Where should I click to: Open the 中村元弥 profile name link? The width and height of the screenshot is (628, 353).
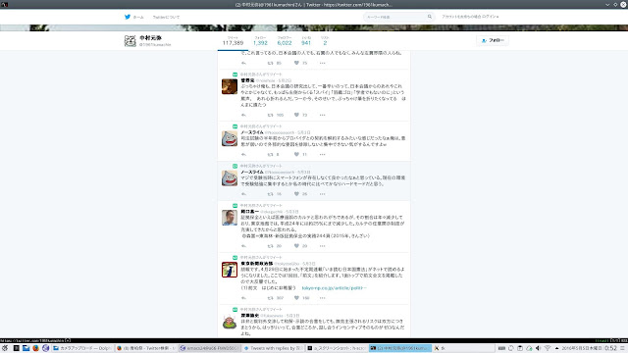[x=150, y=37]
